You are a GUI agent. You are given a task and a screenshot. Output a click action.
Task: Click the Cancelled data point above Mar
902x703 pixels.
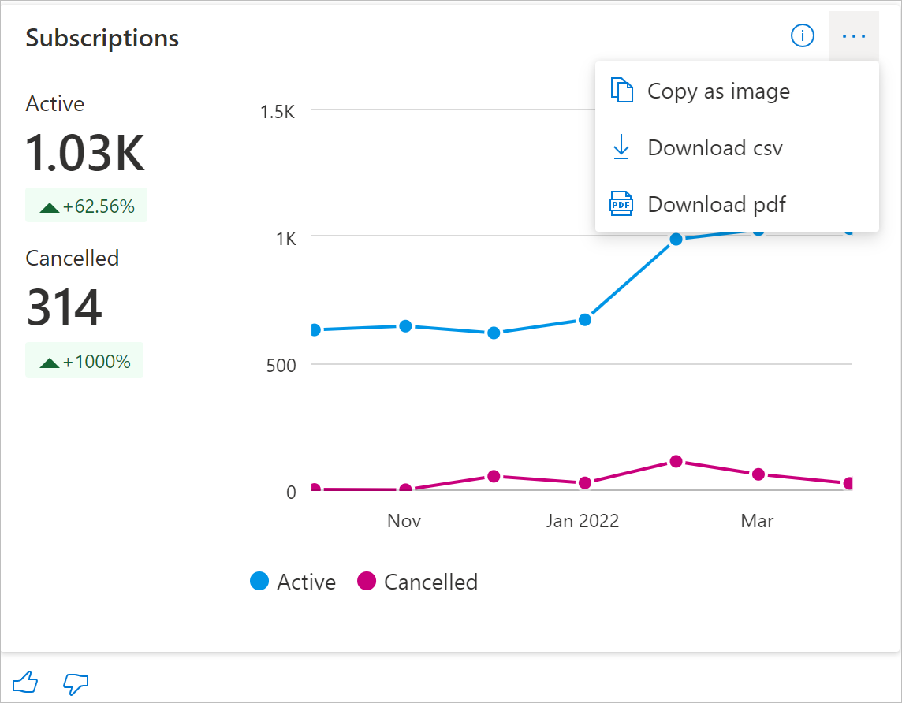pos(758,474)
